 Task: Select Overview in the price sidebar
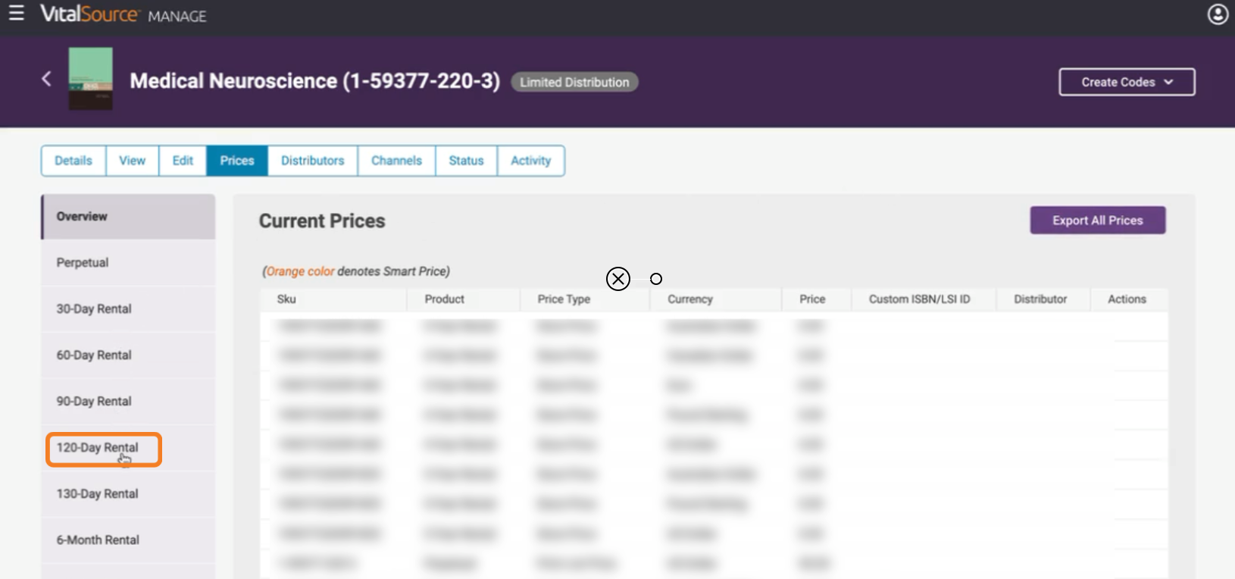tap(128, 217)
